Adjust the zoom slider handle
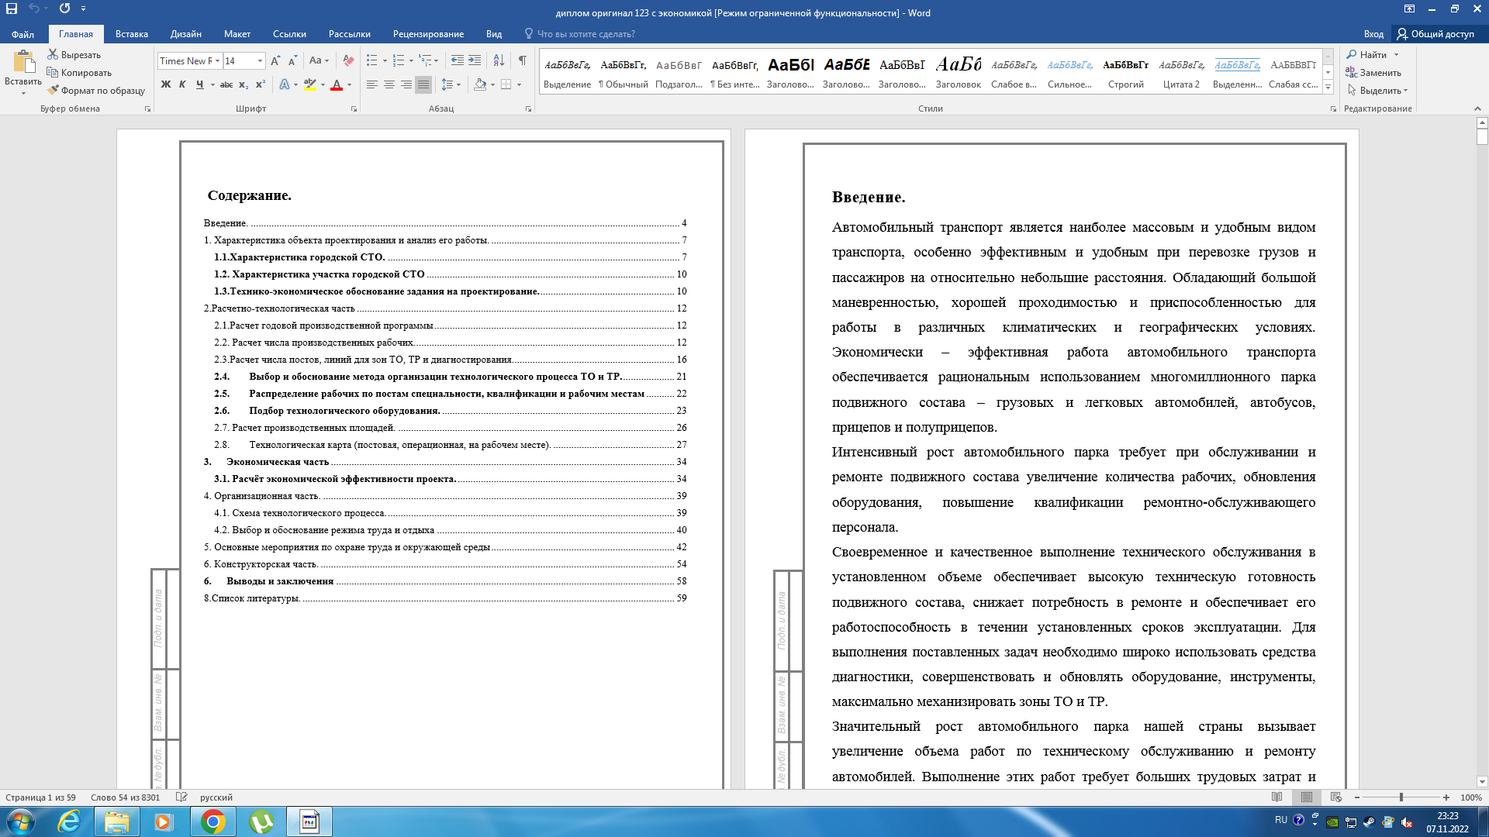The height and width of the screenshot is (837, 1489). [x=1401, y=797]
